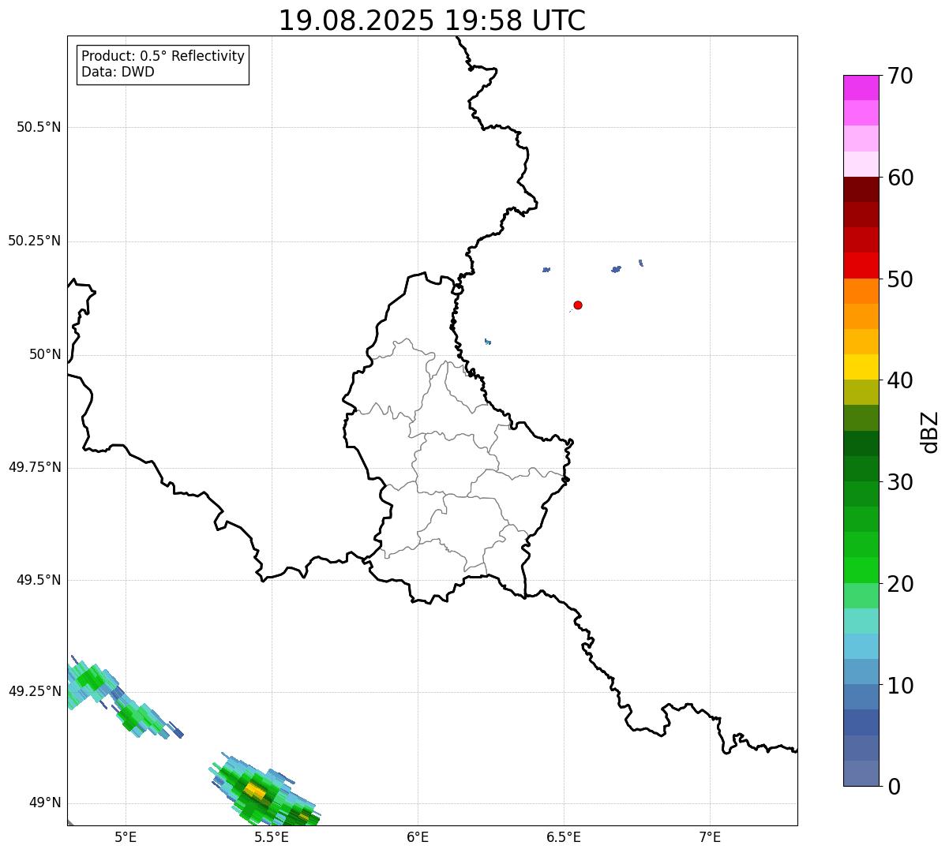
Task: Click the 40 colorbar tick label
Action: tap(900, 380)
